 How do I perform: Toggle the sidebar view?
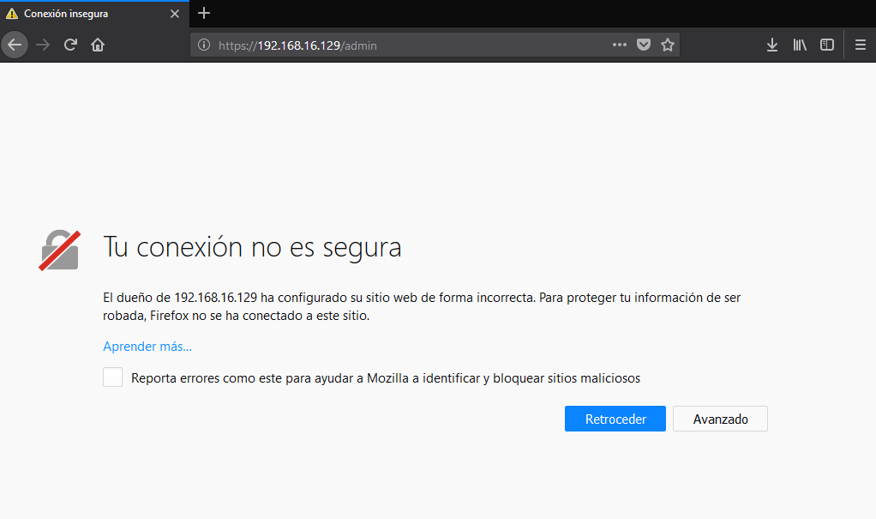pyautogui.click(x=827, y=45)
